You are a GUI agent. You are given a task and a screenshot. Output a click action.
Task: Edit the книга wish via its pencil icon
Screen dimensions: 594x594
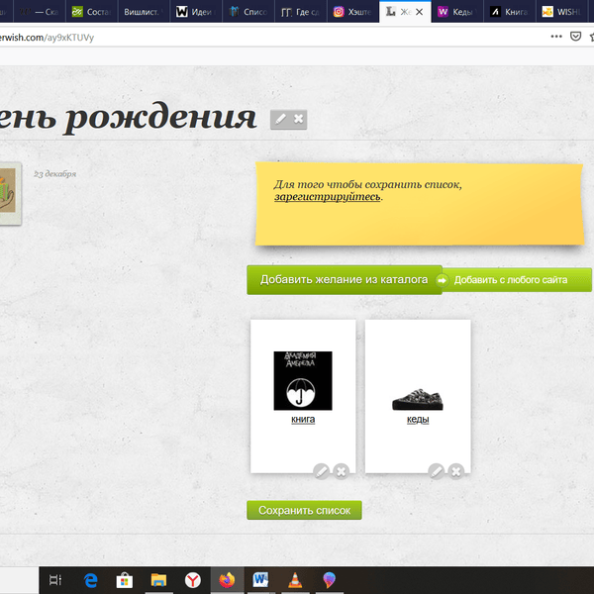click(x=322, y=471)
